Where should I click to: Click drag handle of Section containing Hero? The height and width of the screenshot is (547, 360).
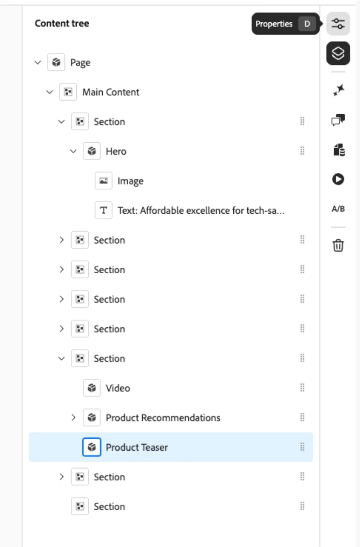(x=302, y=121)
